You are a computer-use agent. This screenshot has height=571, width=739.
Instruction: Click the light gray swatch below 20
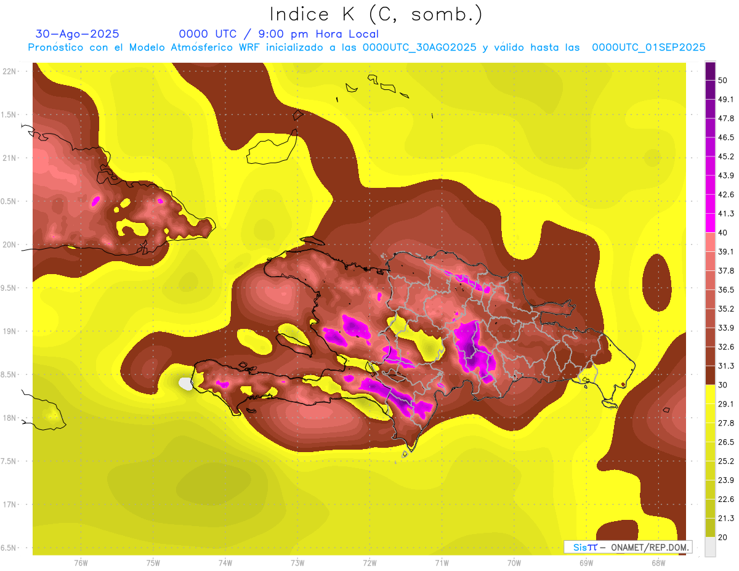710,546
